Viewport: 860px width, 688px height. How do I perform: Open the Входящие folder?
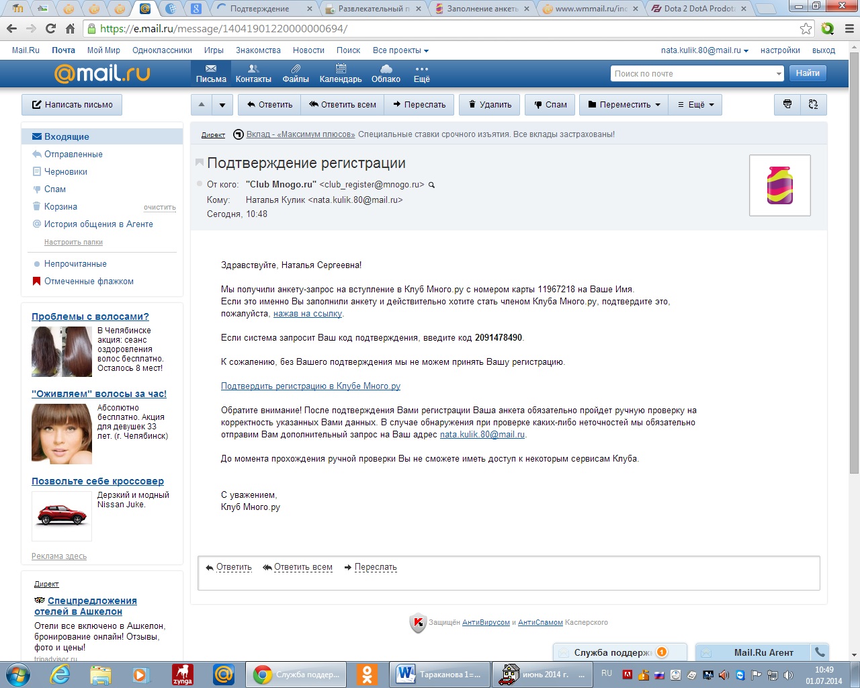102,136
